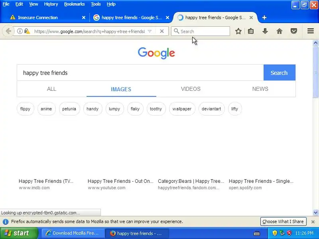Open the address bar history dropdown
Viewport: 319px width, 239px height.
(x=150, y=31)
